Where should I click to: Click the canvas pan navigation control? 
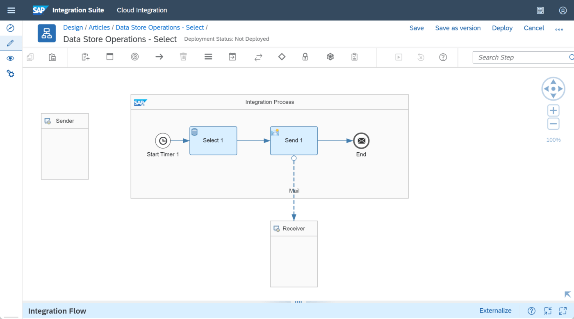click(553, 89)
